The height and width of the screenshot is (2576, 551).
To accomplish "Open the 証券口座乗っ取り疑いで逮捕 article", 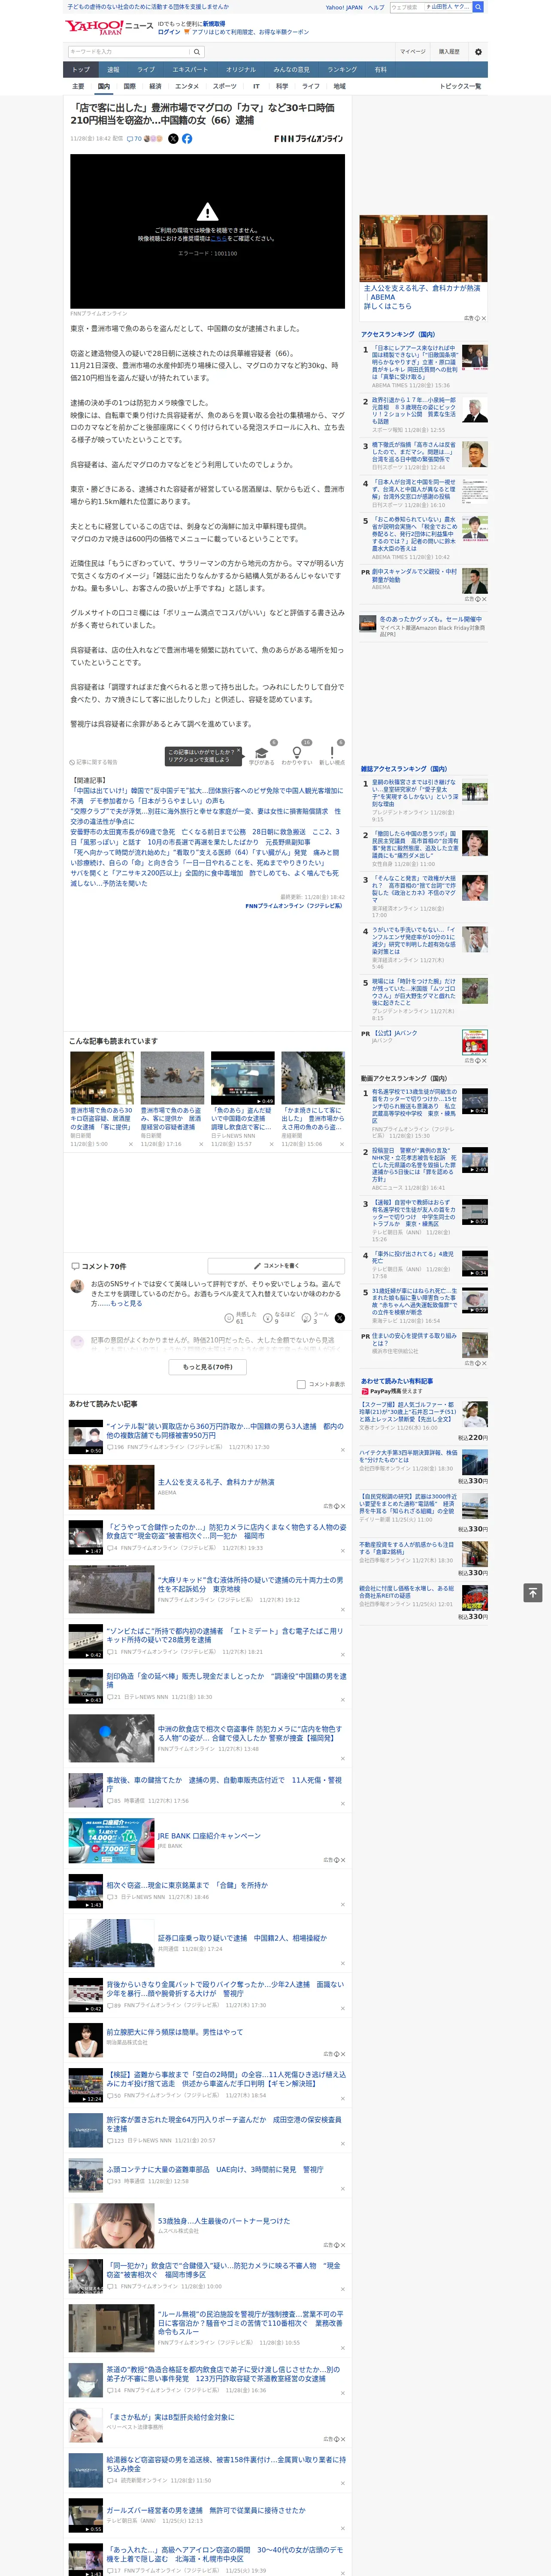I will point(241,1937).
